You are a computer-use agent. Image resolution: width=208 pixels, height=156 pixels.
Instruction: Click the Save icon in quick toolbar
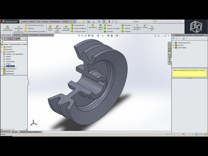[88, 22]
